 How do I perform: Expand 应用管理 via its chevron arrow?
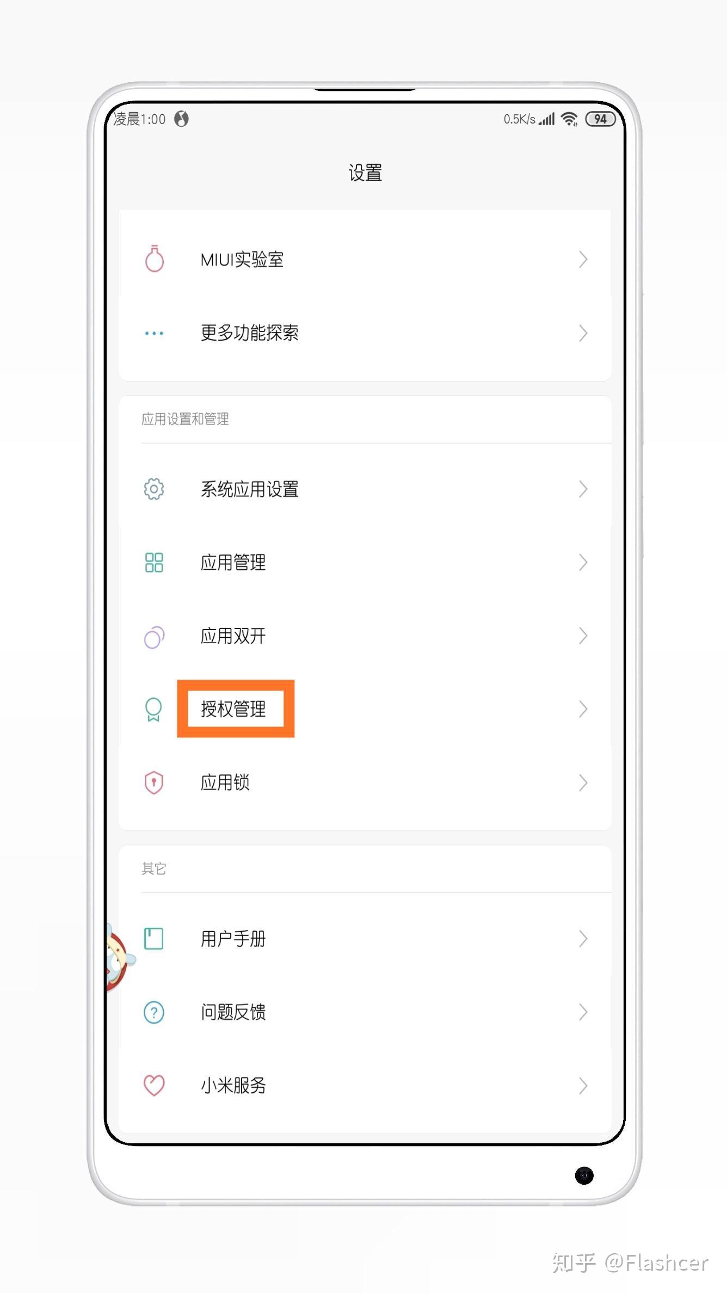tap(583, 562)
